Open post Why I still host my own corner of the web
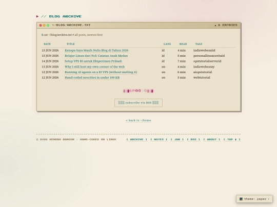Viewport: 277px width, 207px height. coord(94,67)
